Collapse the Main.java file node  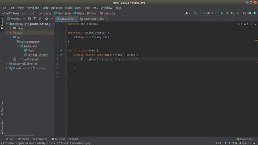tap(18, 46)
